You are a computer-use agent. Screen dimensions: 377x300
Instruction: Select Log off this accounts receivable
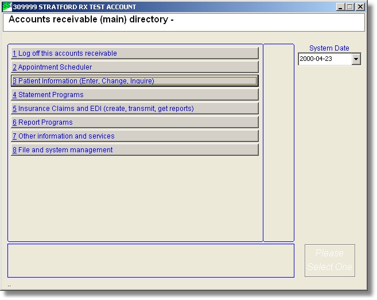tap(135, 53)
